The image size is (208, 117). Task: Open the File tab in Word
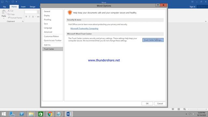[x=4, y=6]
